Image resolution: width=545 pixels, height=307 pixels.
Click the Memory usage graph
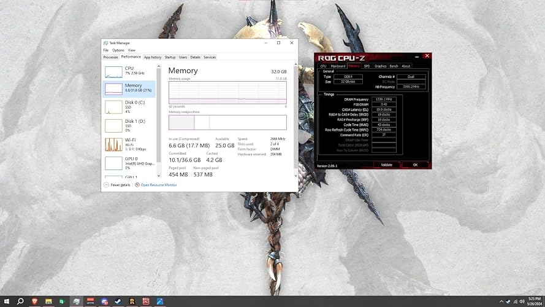click(x=227, y=93)
